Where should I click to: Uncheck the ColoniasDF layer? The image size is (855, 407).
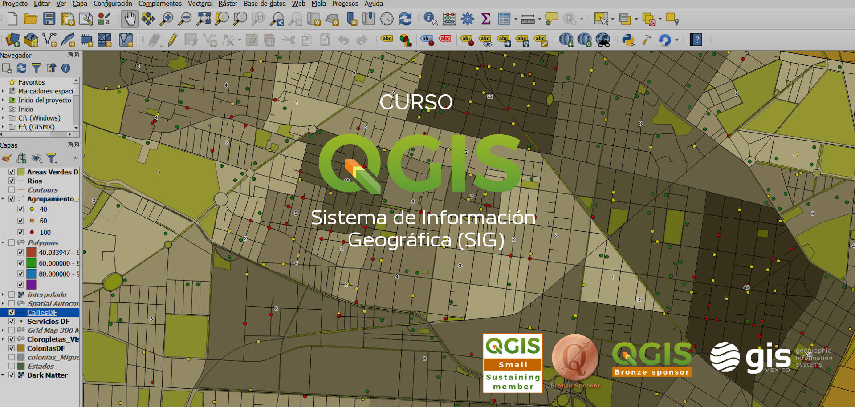[12, 348]
